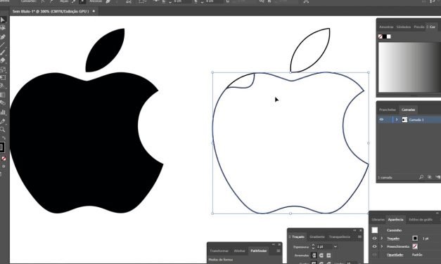Pick black swatch in Cor panel

(x=385, y=37)
